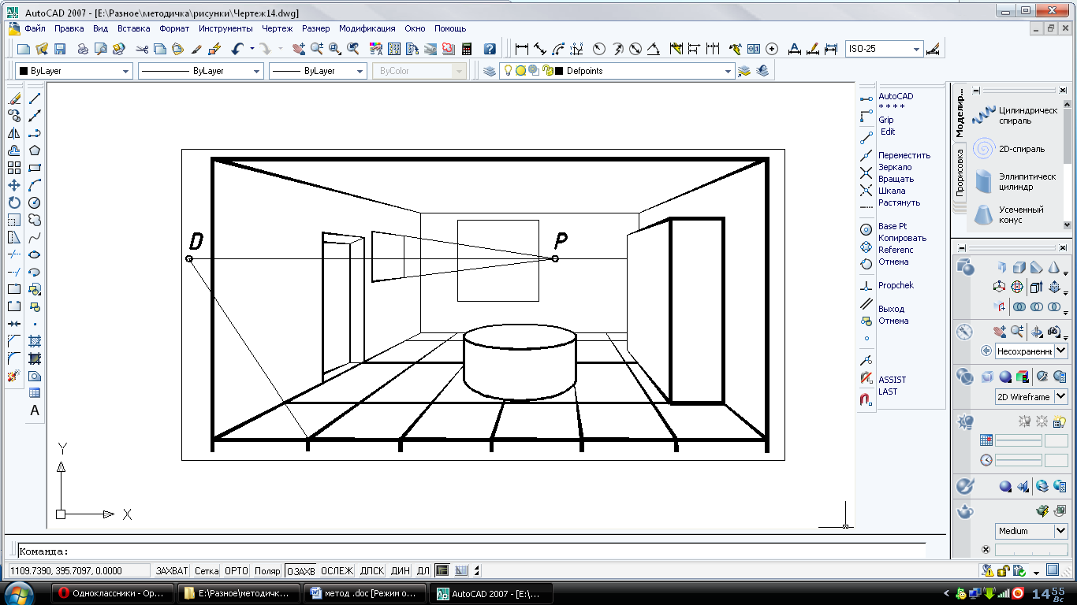Toggle ДПСК dynamic UCS
Screen dimensions: 1077x605
[x=372, y=571]
